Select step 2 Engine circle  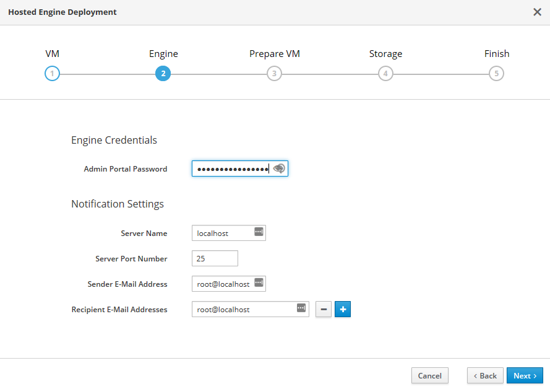(163, 74)
